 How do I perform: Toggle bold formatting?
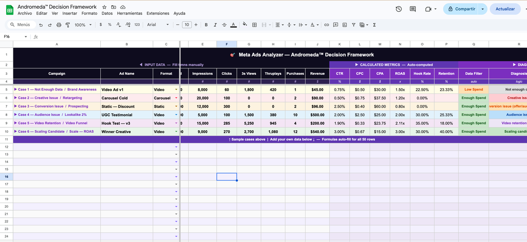click(x=206, y=25)
